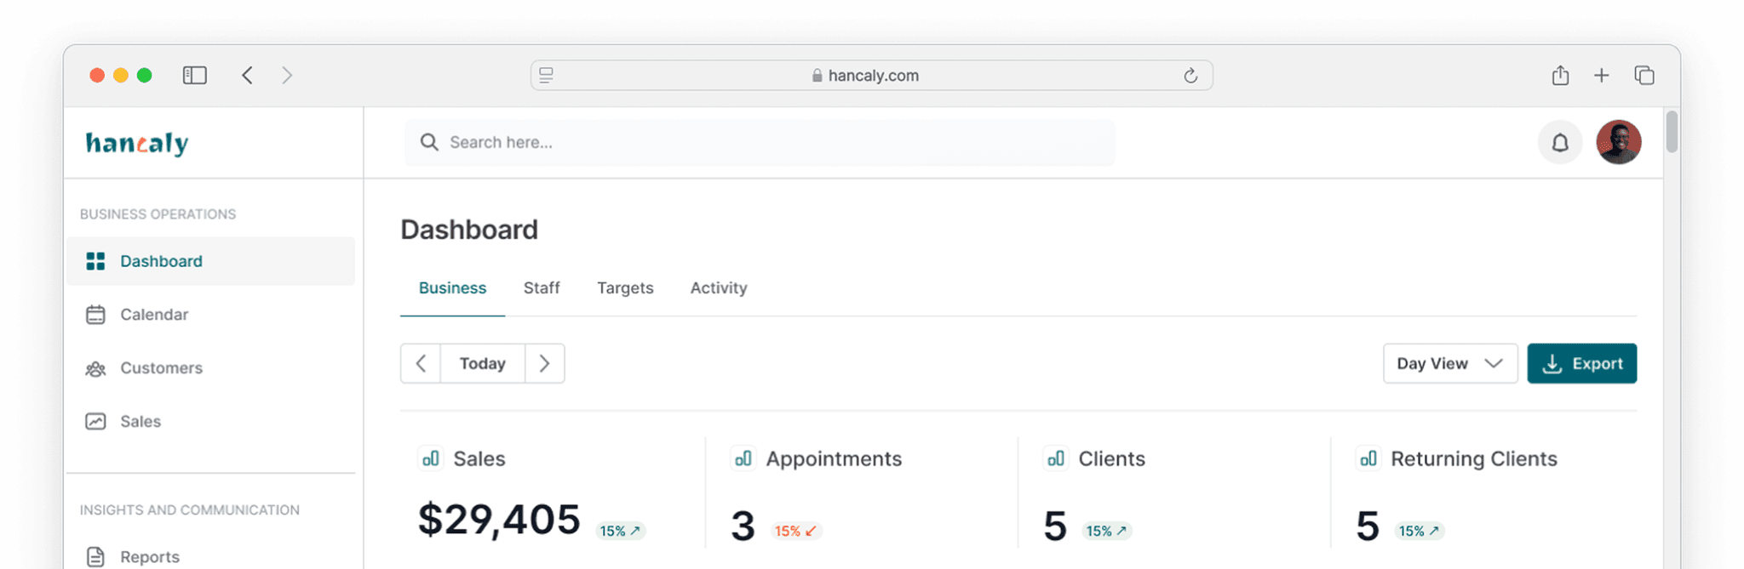The width and height of the screenshot is (1744, 569).
Task: Click the browser share icon
Action: pyautogui.click(x=1560, y=76)
